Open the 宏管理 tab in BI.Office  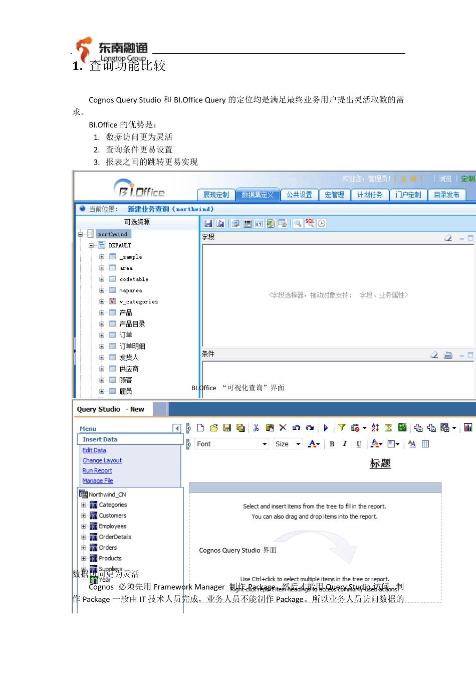(334, 195)
